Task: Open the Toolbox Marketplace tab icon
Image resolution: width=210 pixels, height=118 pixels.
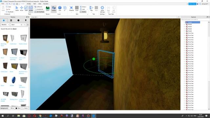Action: pos(4,20)
